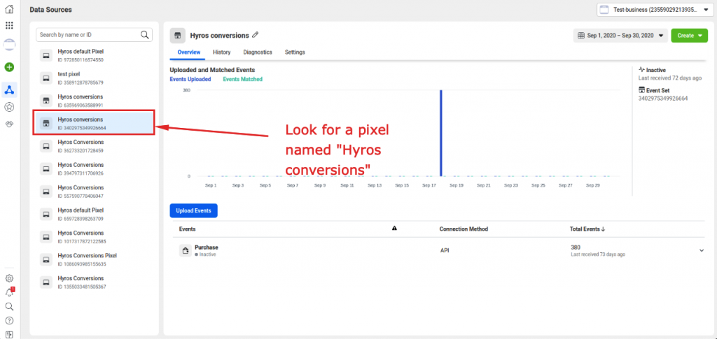This screenshot has width=717, height=339.
Task: Click the green add plus icon
Action: 9,67
